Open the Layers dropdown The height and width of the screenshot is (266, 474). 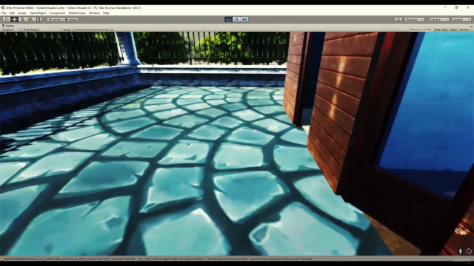tap(439, 19)
